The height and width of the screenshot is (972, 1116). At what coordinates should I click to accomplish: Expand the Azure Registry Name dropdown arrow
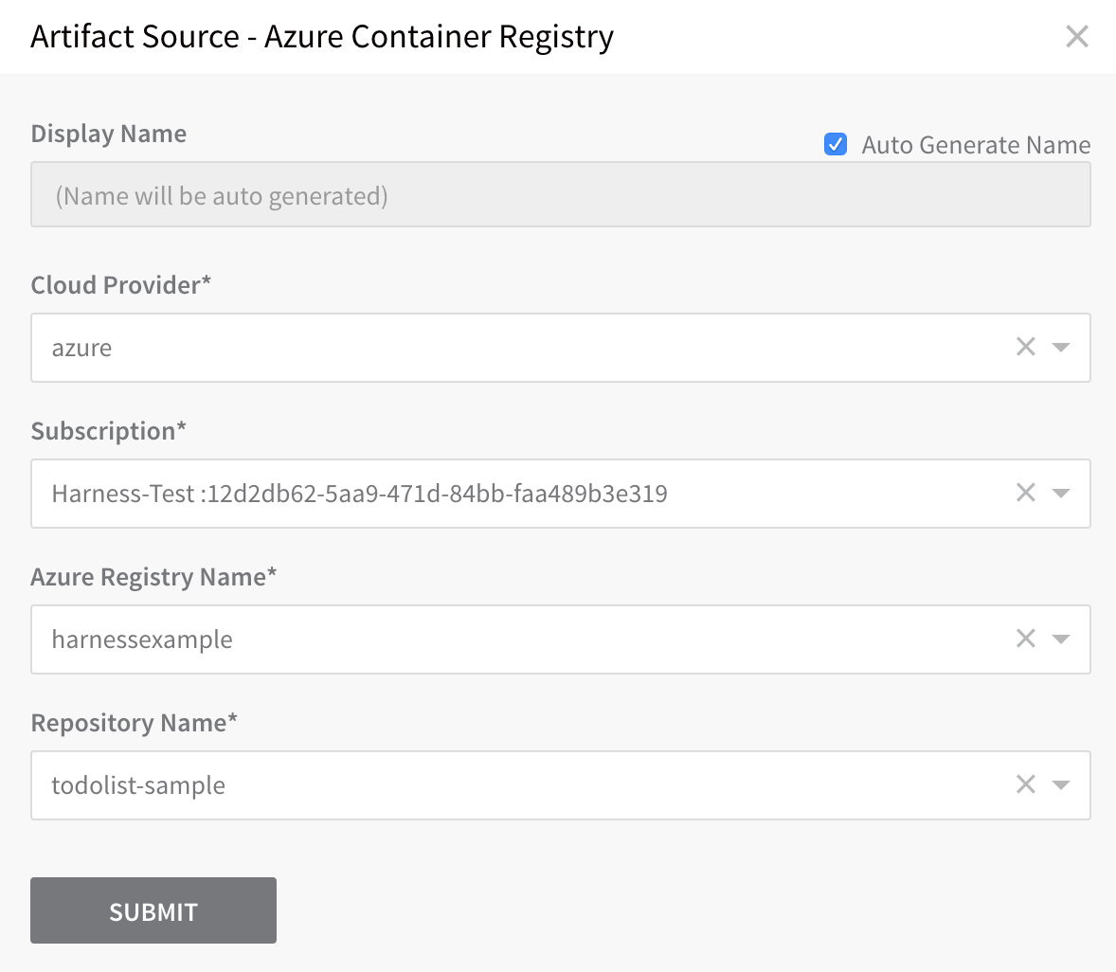(x=1061, y=639)
